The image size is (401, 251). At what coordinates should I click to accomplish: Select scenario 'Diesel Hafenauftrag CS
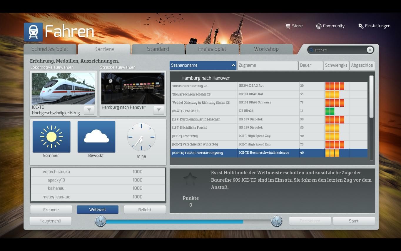204,86
